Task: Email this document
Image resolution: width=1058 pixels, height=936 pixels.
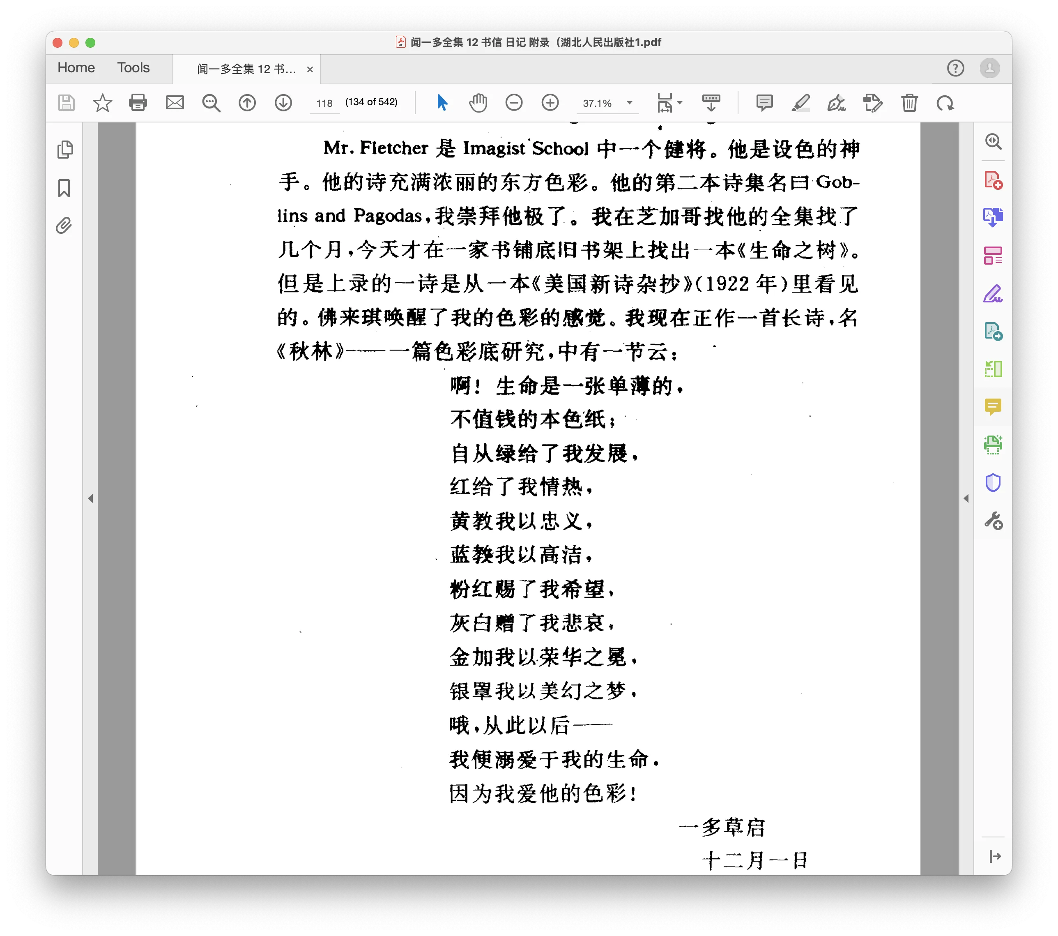Action: 175,103
